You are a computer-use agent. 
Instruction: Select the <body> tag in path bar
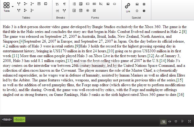point(19,119)
